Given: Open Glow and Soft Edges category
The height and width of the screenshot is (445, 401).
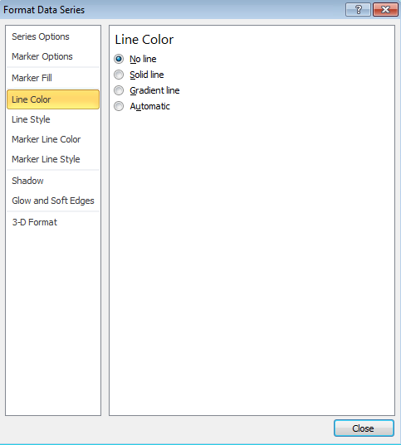Looking at the screenshot, I should point(53,201).
